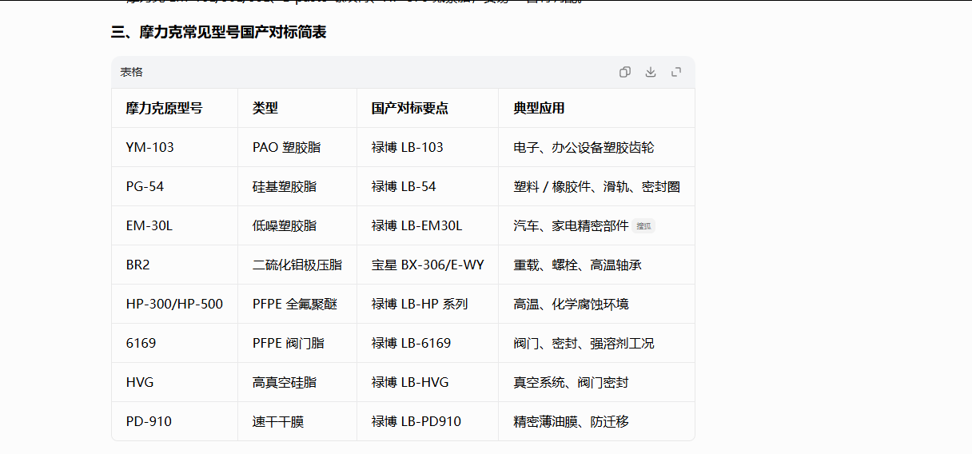Download the table using the download icon
This screenshot has width=972, height=454.
pos(651,72)
